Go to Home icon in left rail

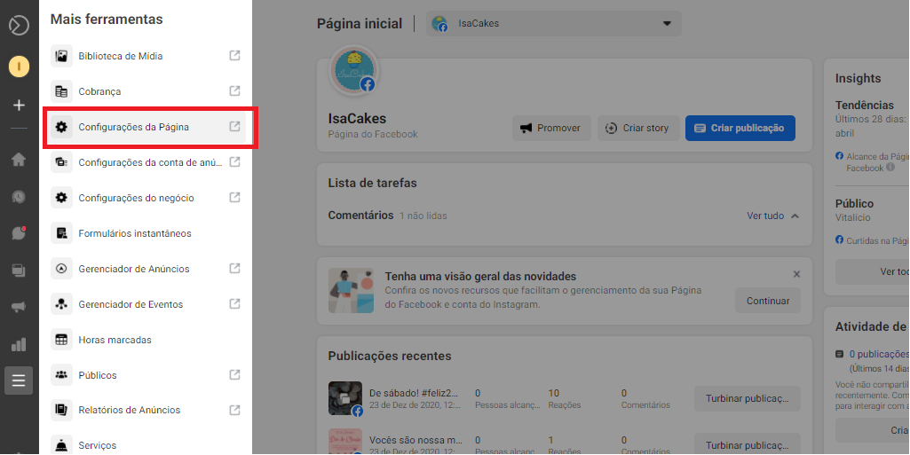pos(19,160)
